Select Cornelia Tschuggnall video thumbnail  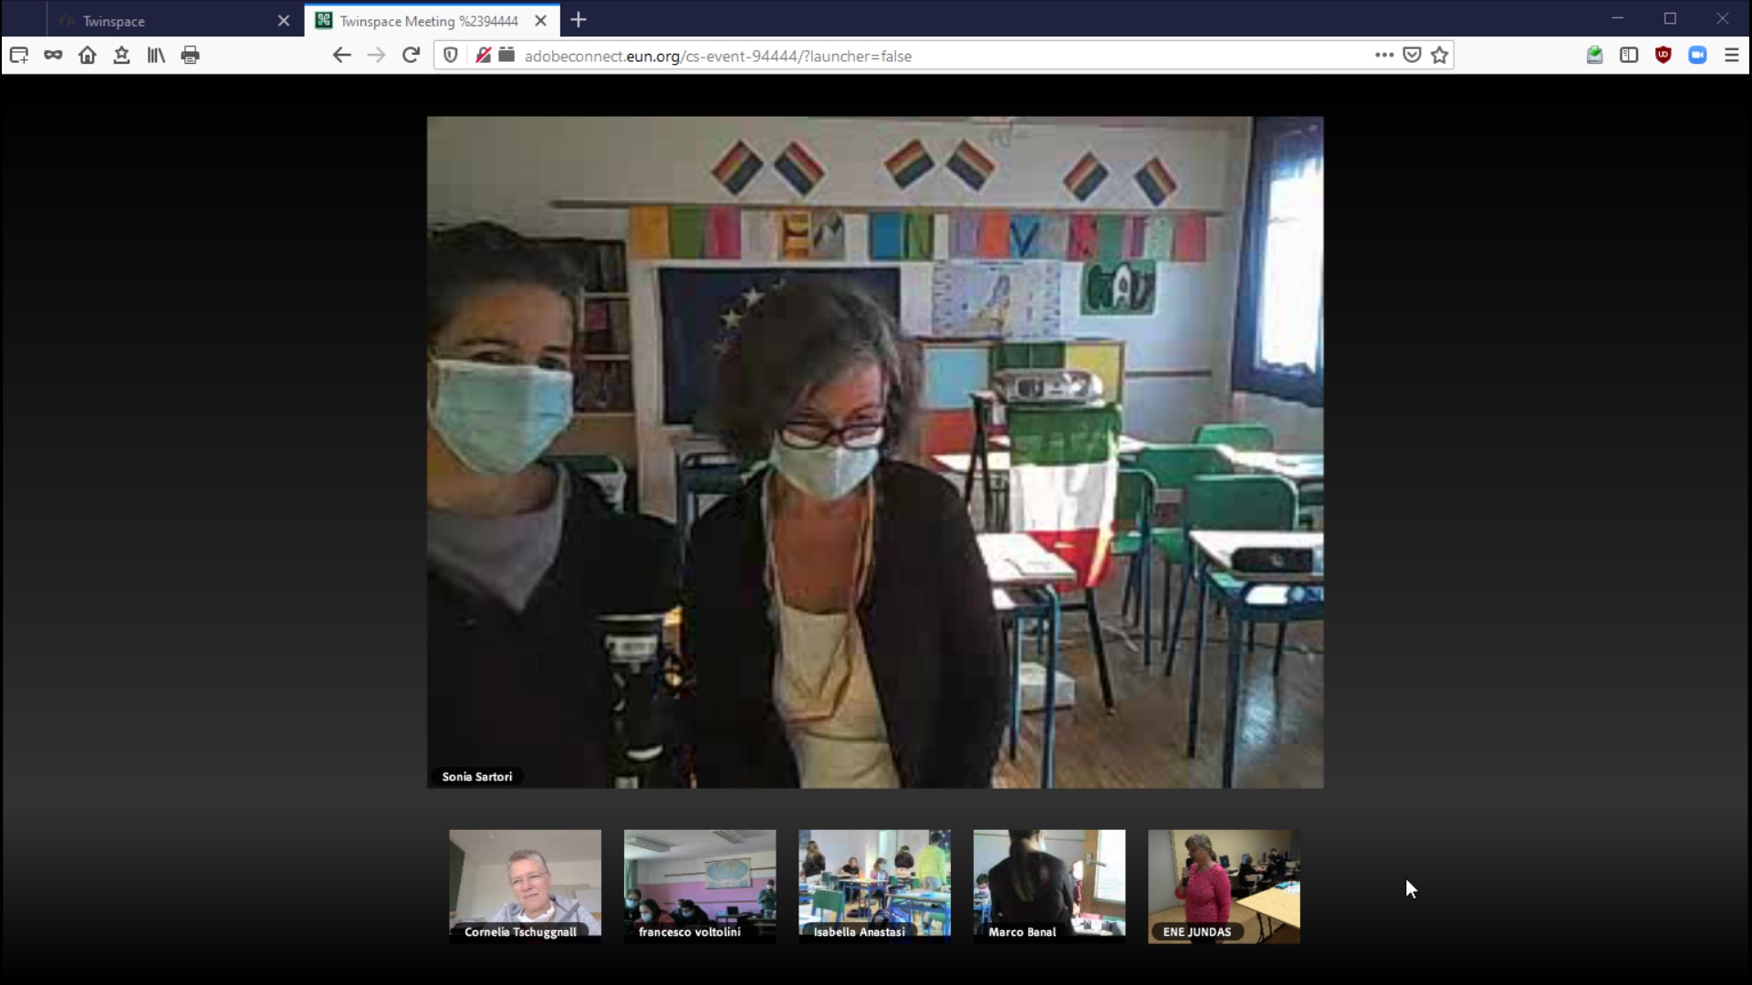point(526,886)
